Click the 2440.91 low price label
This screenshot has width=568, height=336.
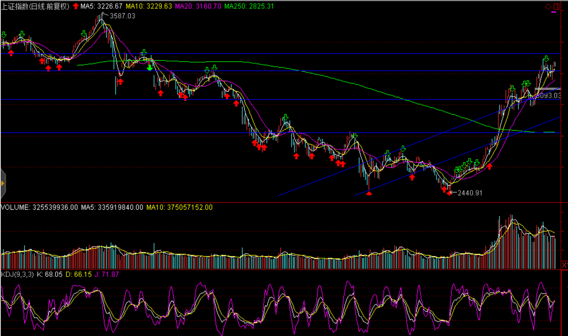[470, 193]
